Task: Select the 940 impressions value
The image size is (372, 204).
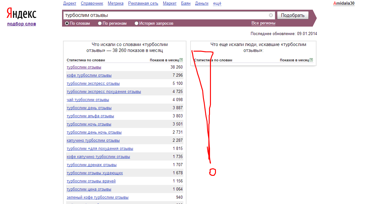Action: point(179,197)
